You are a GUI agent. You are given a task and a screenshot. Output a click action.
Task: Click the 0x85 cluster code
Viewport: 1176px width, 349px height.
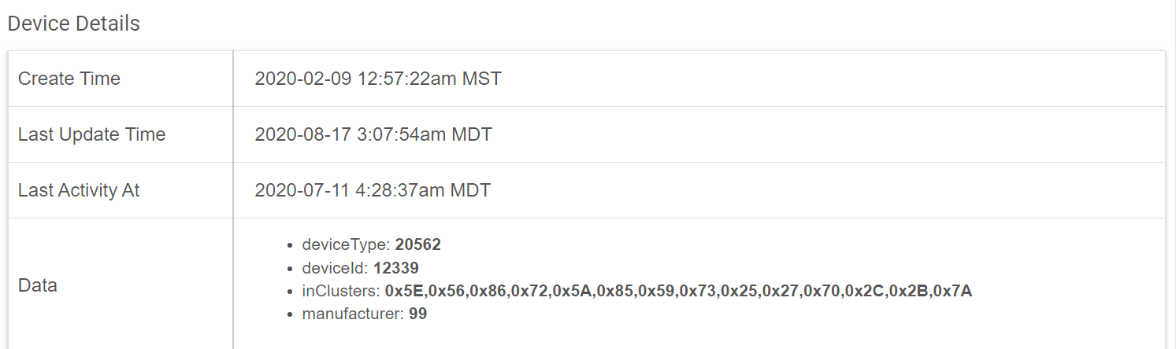(x=615, y=291)
